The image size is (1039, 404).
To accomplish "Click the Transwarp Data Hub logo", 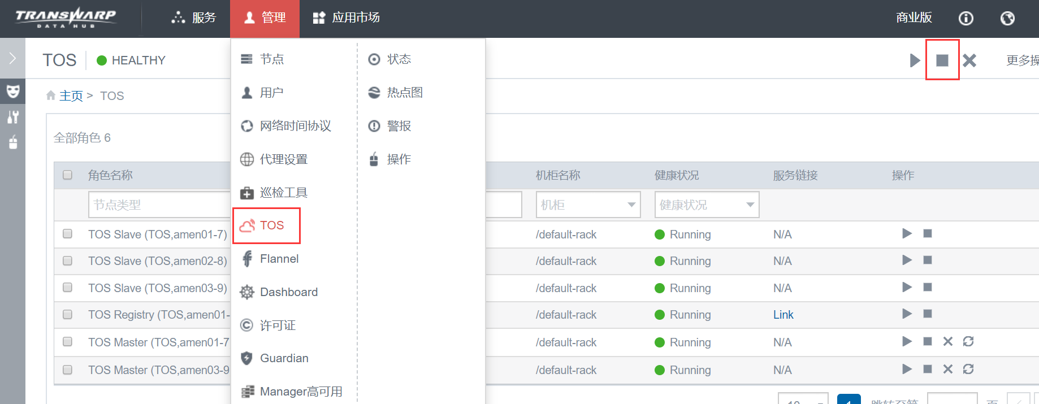I will click(66, 18).
